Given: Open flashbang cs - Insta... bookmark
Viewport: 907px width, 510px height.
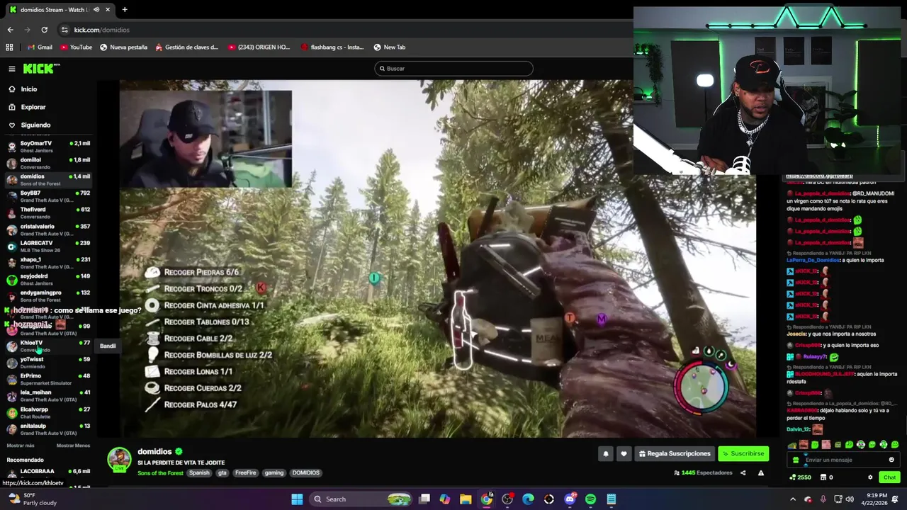Looking at the screenshot, I should (332, 47).
